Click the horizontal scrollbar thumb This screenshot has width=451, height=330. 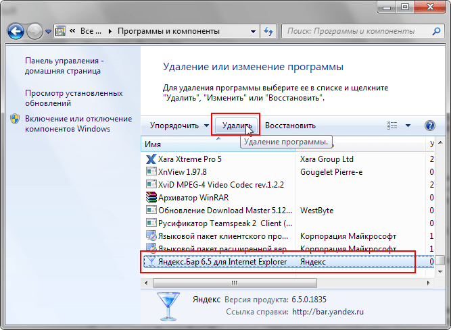pyautogui.click(x=235, y=283)
